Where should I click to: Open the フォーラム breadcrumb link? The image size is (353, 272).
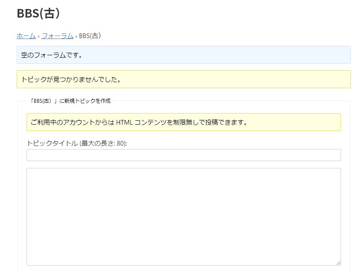coord(57,36)
